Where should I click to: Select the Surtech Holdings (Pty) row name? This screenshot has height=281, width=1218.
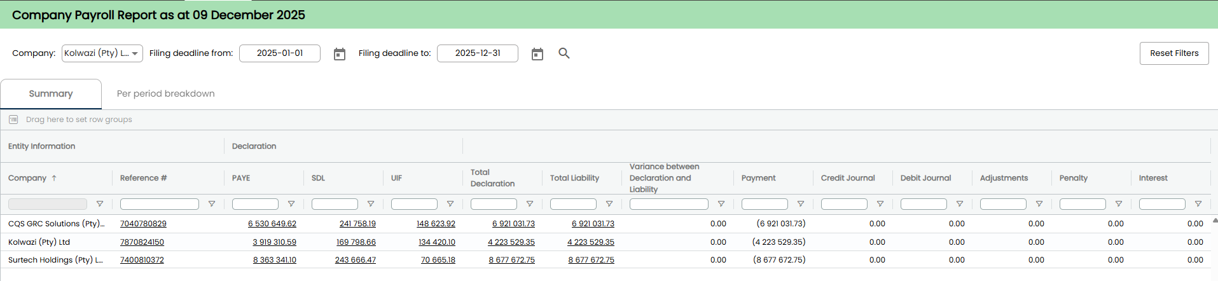55,260
